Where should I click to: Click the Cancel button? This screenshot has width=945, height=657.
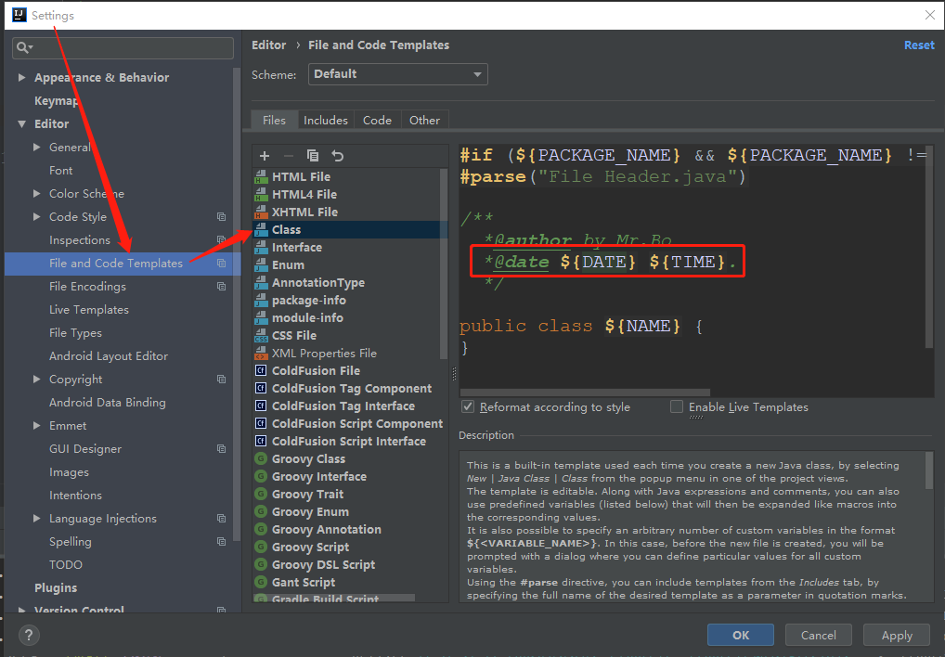coord(819,636)
